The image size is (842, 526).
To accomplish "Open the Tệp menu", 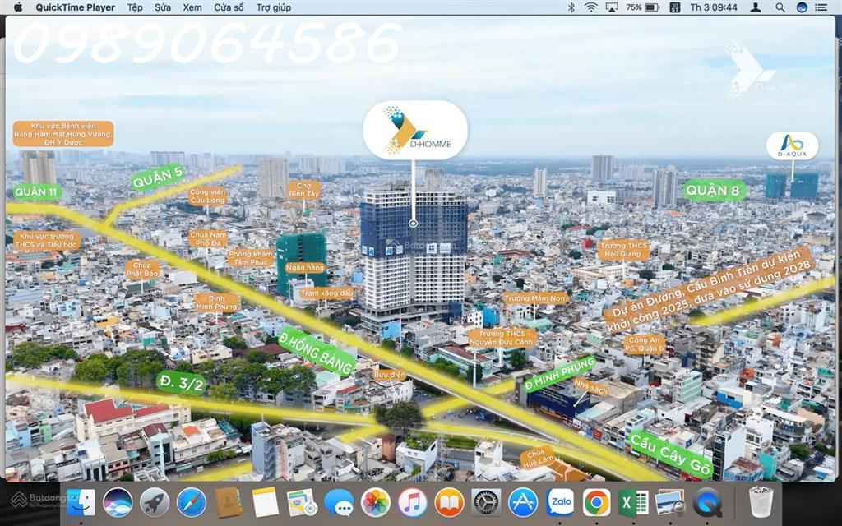I will 135,7.
